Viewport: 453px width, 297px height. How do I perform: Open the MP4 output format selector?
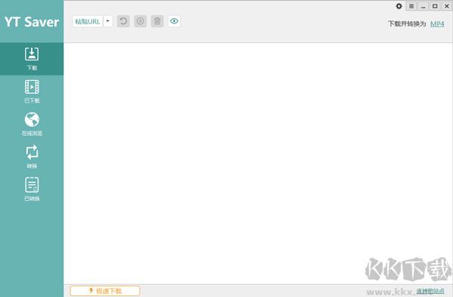[x=437, y=23]
